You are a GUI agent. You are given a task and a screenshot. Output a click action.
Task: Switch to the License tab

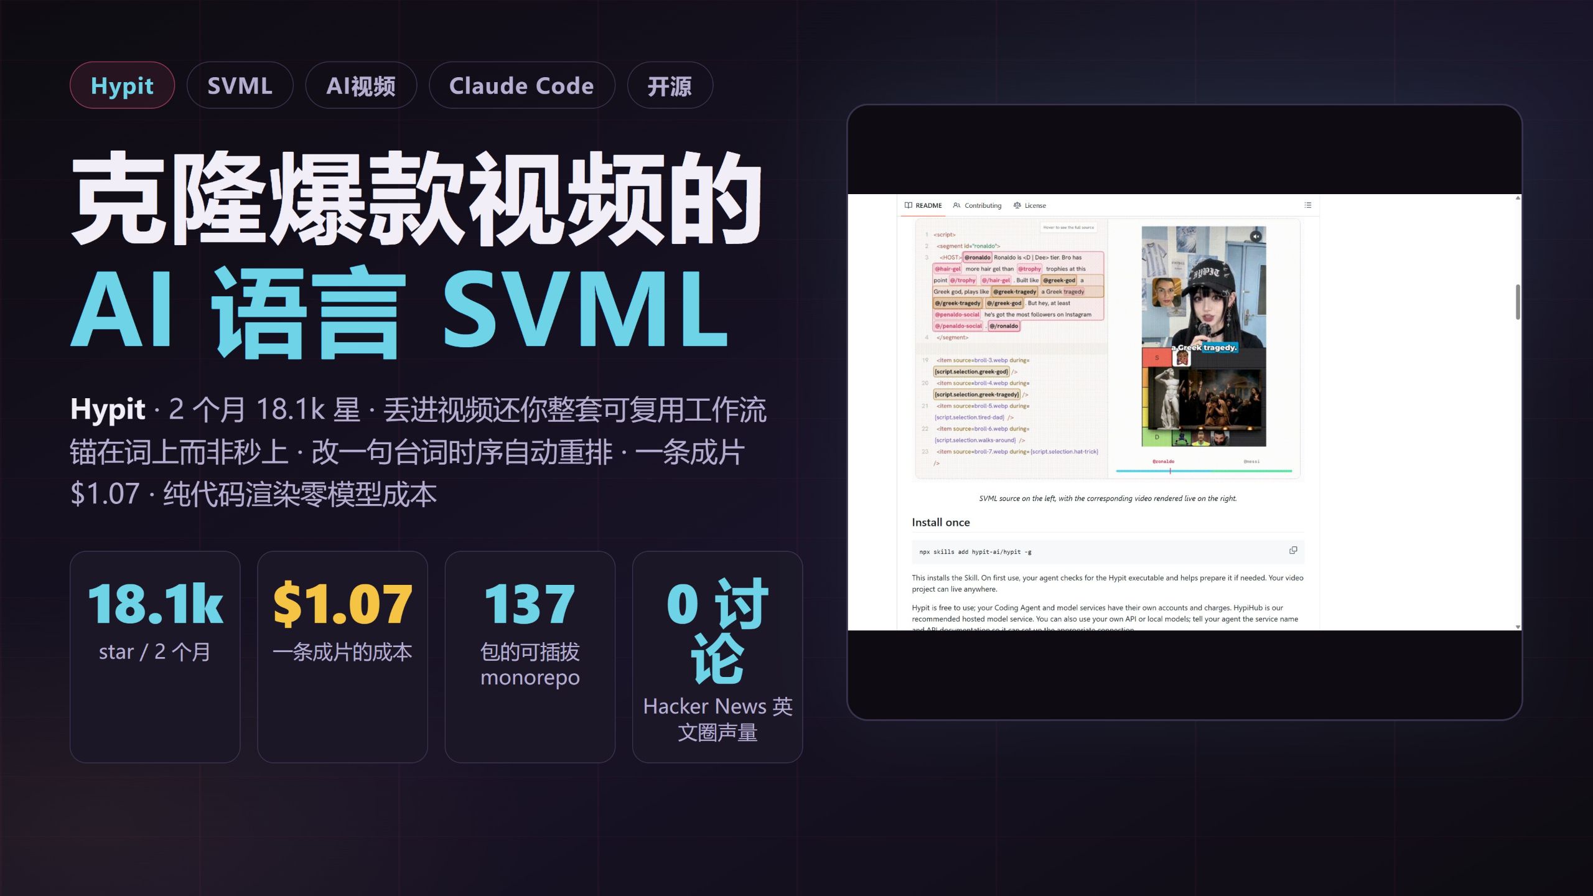1029,205
